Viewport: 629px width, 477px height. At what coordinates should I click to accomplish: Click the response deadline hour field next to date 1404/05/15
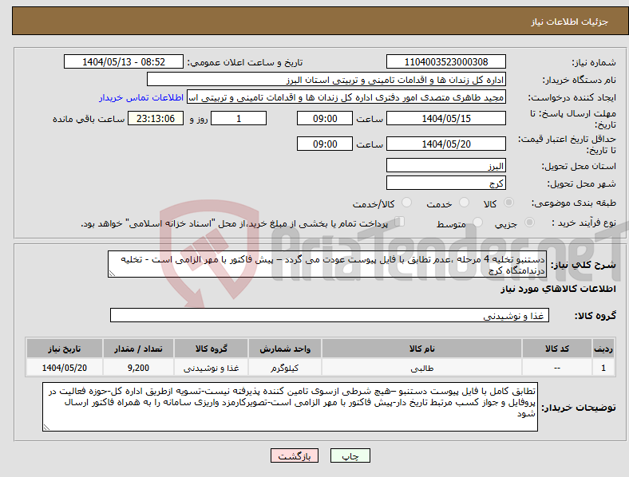click(x=325, y=118)
